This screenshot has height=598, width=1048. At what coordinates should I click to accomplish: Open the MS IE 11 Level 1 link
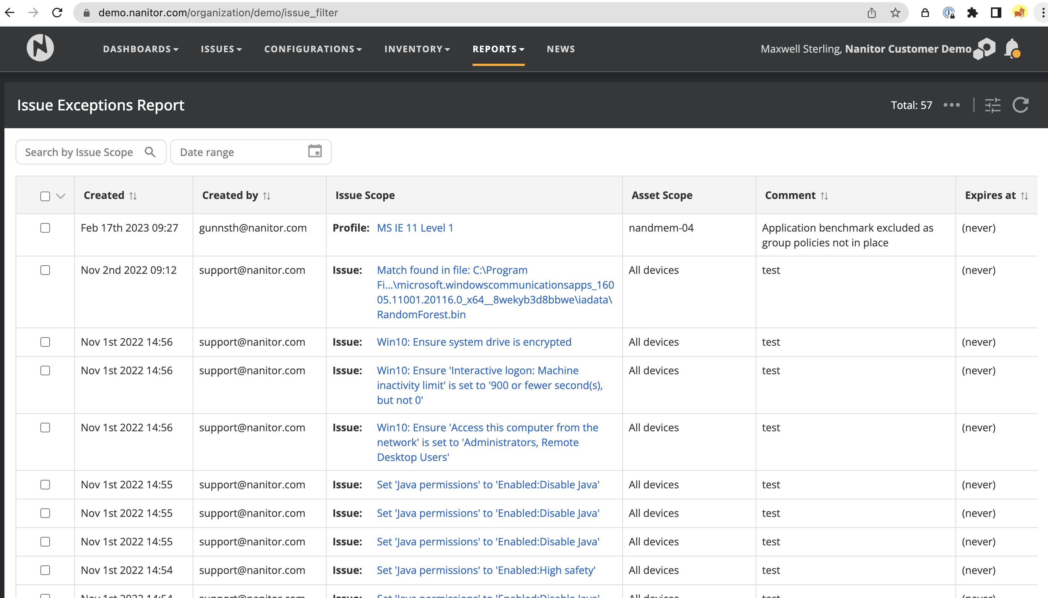click(x=415, y=228)
